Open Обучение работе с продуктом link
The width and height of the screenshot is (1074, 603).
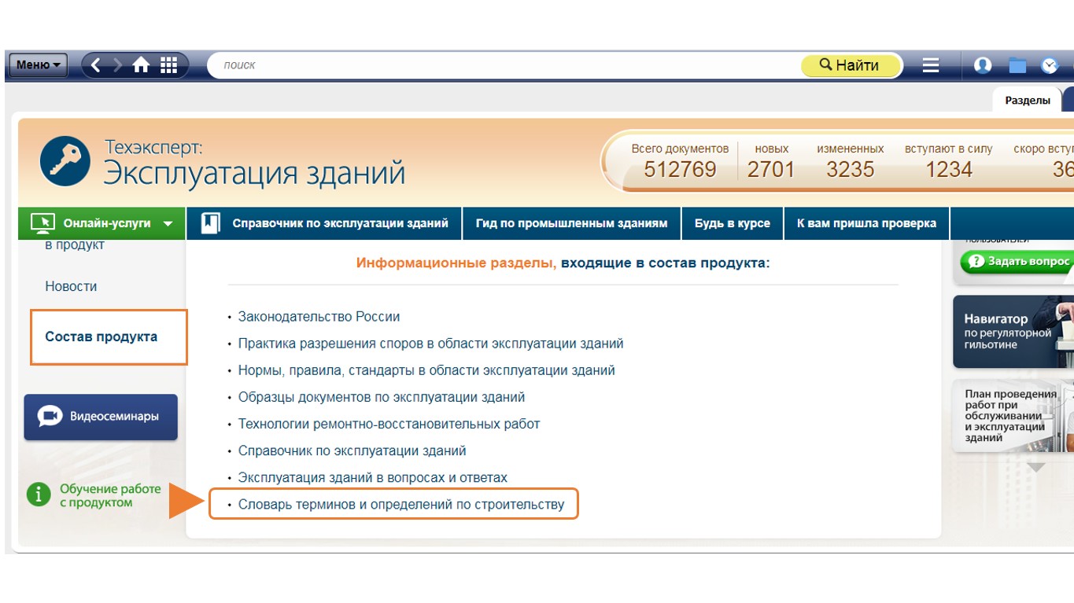tap(110, 495)
